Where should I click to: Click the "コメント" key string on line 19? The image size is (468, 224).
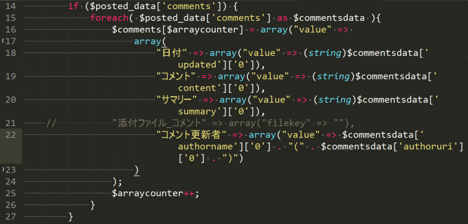point(176,76)
